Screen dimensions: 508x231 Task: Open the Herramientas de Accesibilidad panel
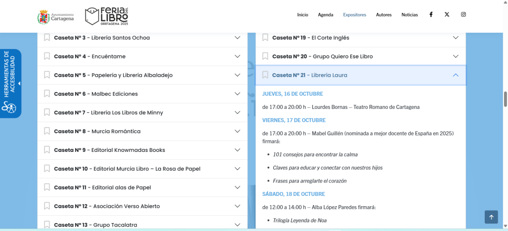click(x=11, y=83)
